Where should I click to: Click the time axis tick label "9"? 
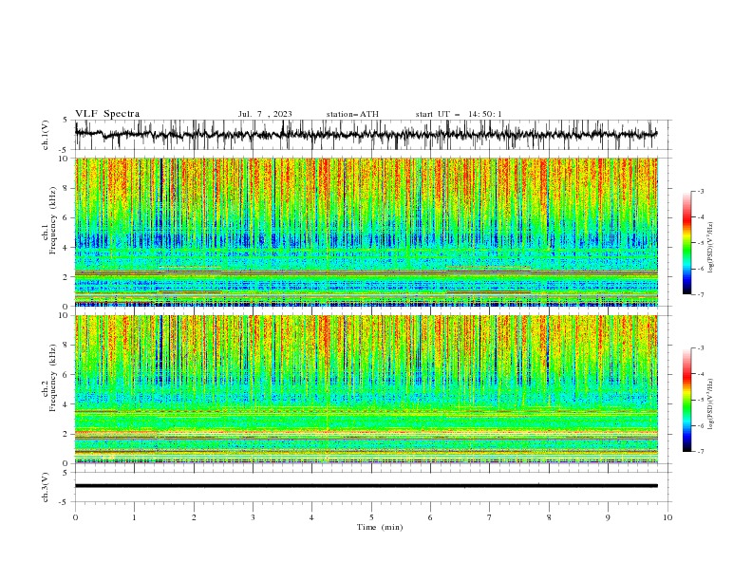pyautogui.click(x=608, y=517)
